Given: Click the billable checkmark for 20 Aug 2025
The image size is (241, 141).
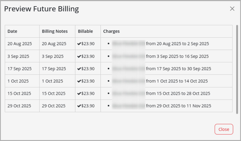Looking at the screenshot, I should [x=79, y=44].
